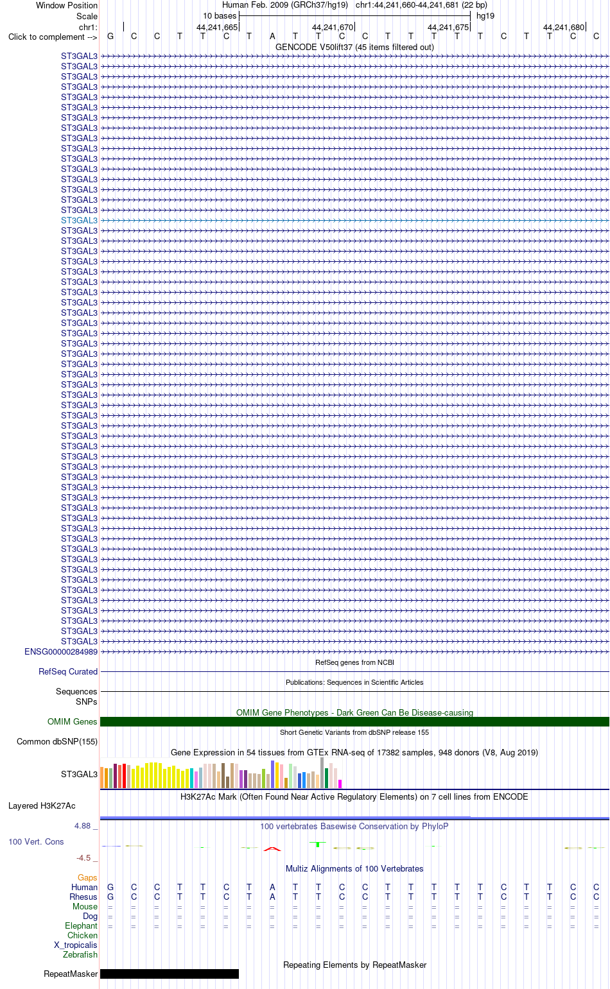Open 'Repeating Elements by RepeatMasker' title
Image resolution: width=610 pixels, height=989 pixels.
[x=354, y=965]
